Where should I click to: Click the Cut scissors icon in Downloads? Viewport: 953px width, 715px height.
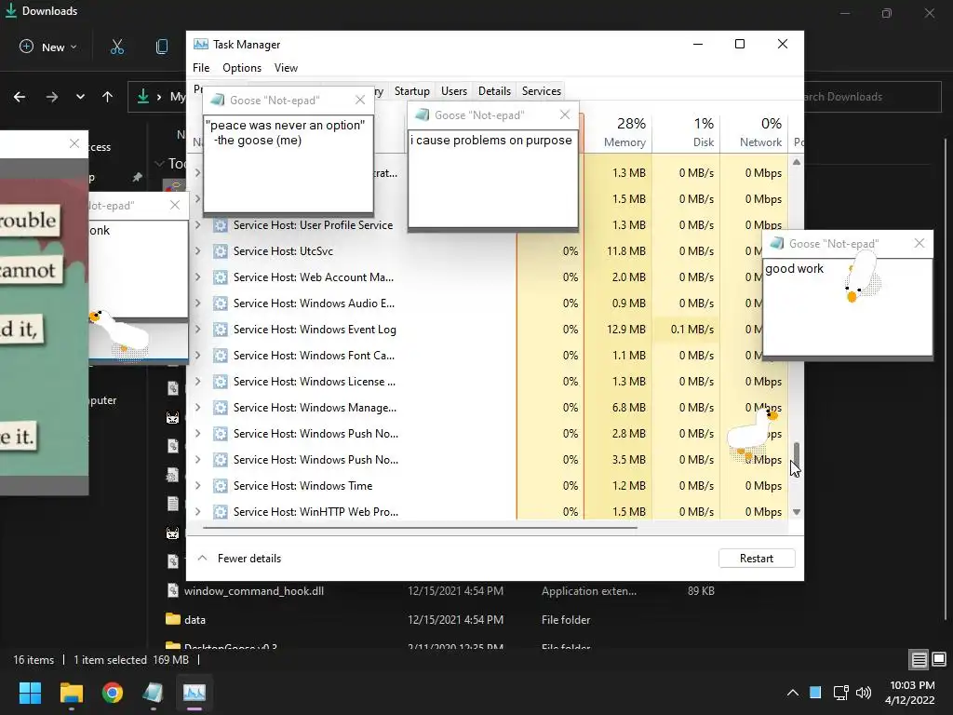tap(116, 47)
